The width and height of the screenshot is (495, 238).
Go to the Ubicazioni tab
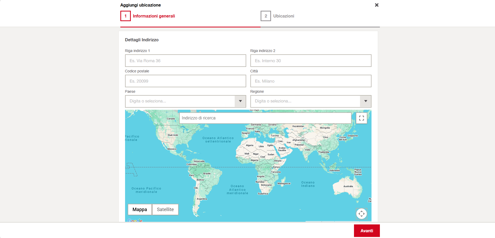pos(284,16)
